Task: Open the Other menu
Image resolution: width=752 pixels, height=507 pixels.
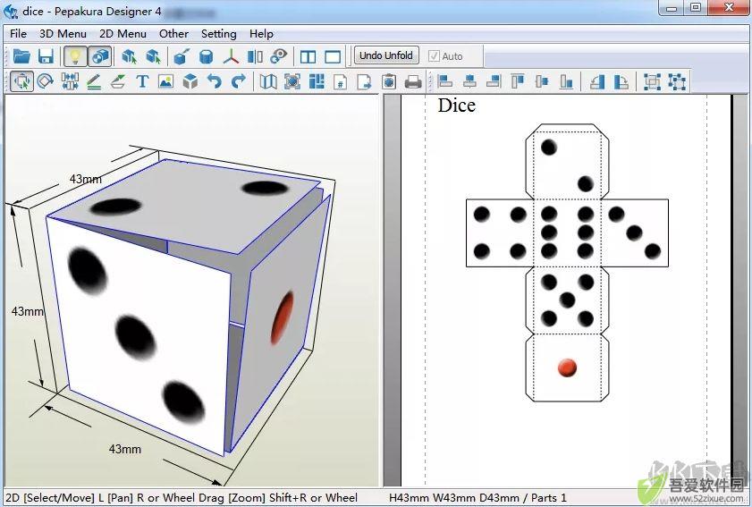Action: 173,34
